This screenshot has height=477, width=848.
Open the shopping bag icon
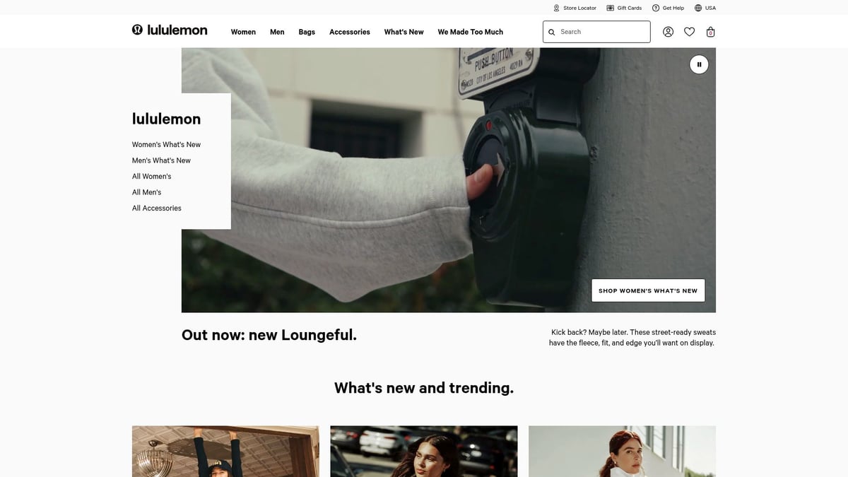[711, 32]
